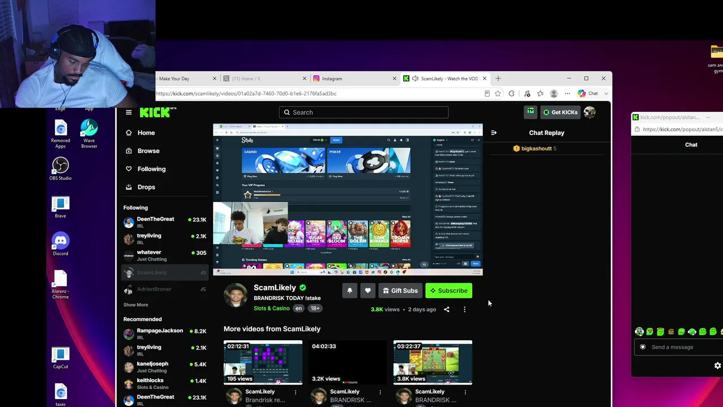Open the Edge media control icon
The height and width of the screenshot is (407, 723).
[x=526, y=93]
